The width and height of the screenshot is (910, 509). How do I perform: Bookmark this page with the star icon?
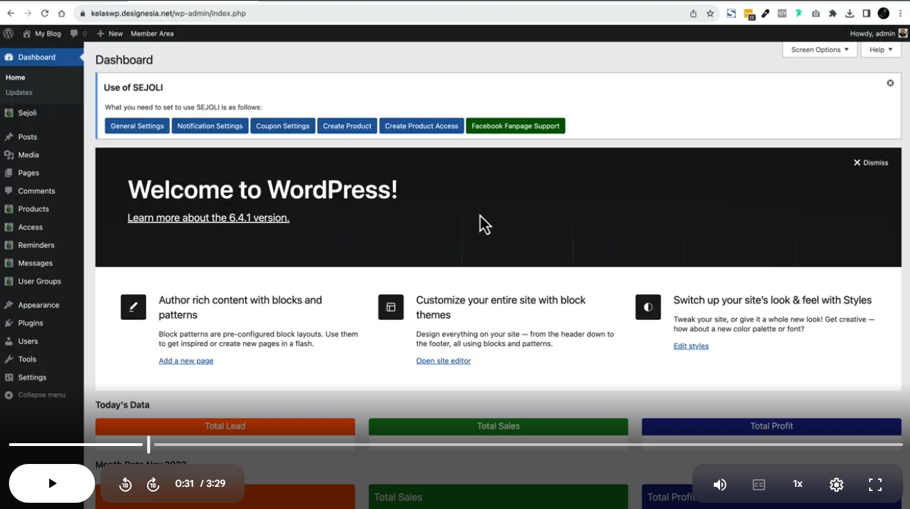click(x=710, y=13)
